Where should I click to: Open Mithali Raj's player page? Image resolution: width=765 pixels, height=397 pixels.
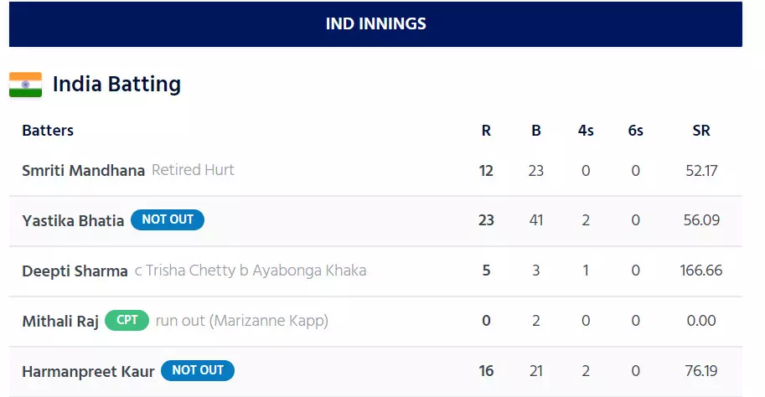point(60,321)
